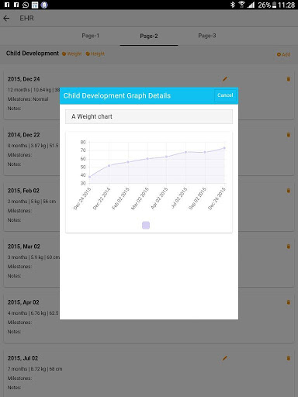Toggle the purple legend swatch under chart
This screenshot has height=397, width=298.
click(146, 225)
